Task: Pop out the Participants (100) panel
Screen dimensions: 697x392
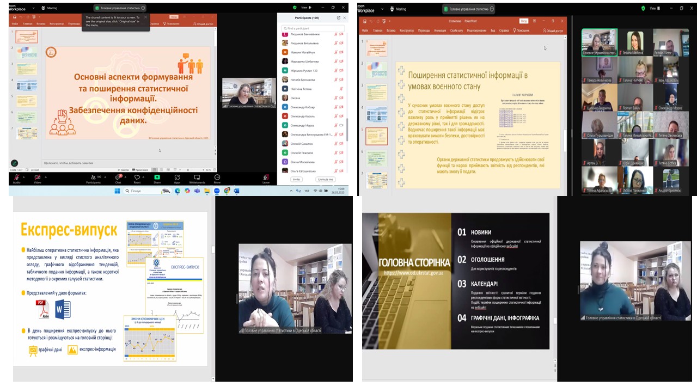Action: 339,18
